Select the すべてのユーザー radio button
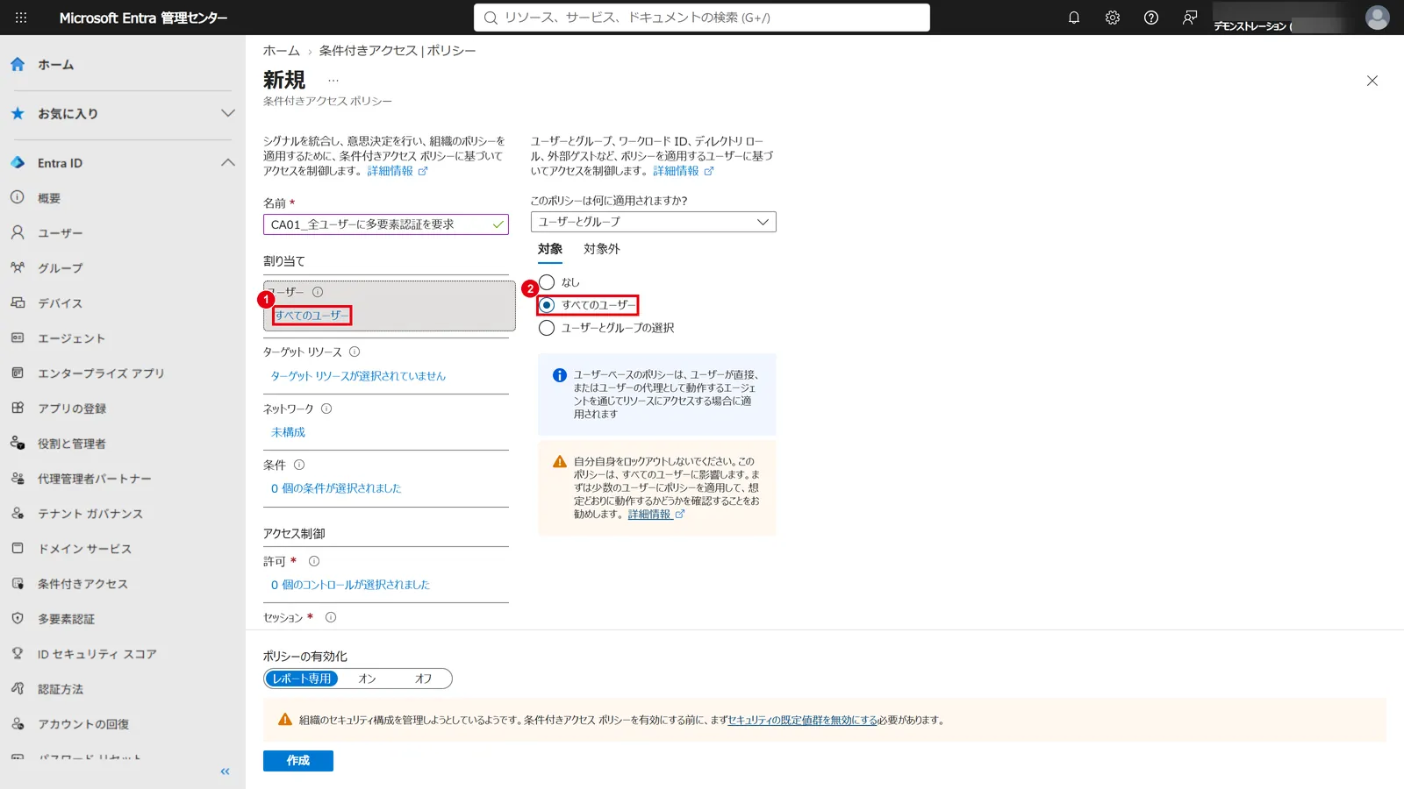Viewport: 1404px width, 789px height. point(547,305)
